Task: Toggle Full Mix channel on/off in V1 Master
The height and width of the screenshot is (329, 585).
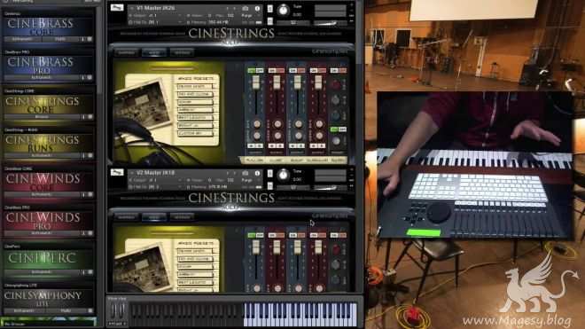Action: [x=255, y=71]
